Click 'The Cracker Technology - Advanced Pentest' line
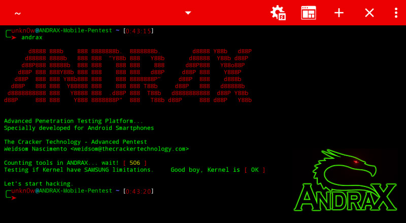 [76, 142]
